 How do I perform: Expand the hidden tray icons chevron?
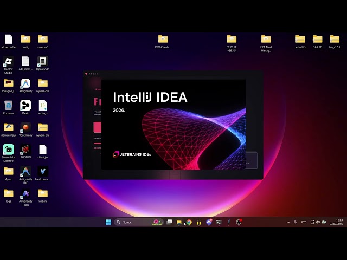click(x=288, y=222)
